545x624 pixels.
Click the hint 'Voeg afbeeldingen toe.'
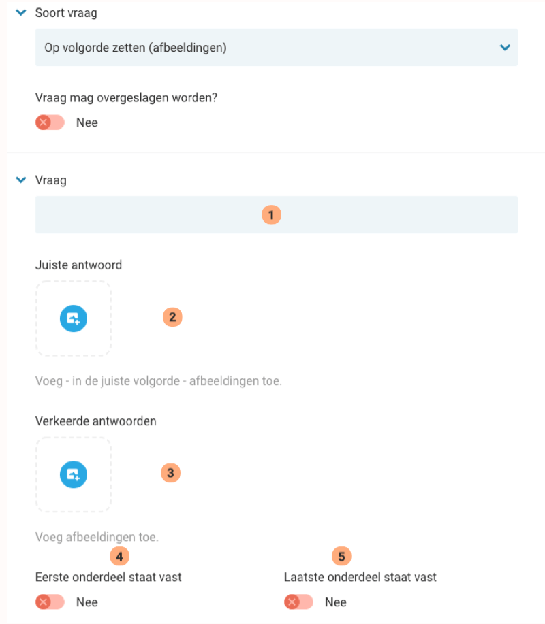[97, 537]
